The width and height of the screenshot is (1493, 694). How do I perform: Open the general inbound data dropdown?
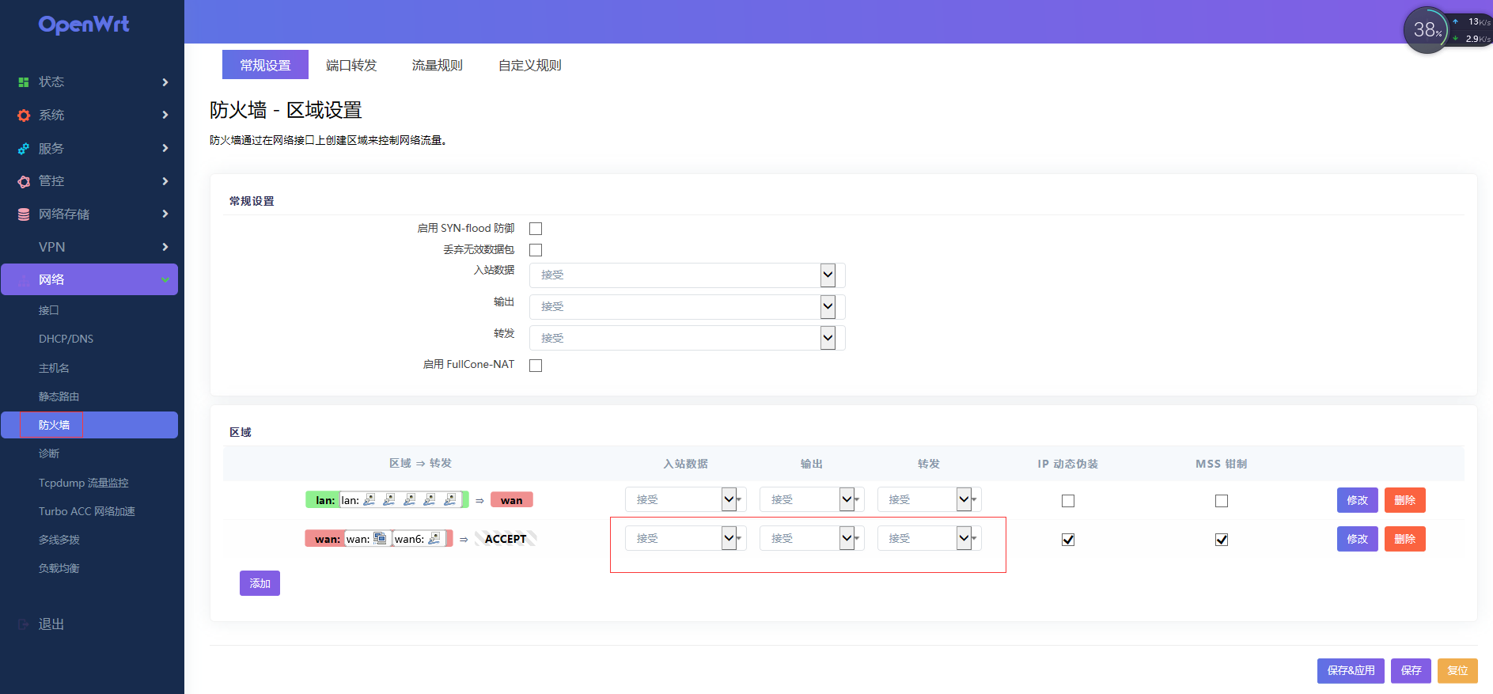click(686, 275)
